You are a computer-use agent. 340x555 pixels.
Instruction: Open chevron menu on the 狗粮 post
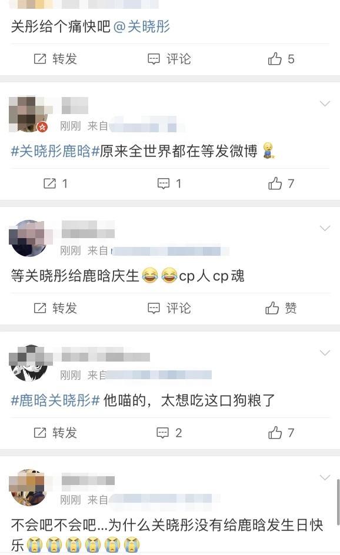[x=325, y=353]
